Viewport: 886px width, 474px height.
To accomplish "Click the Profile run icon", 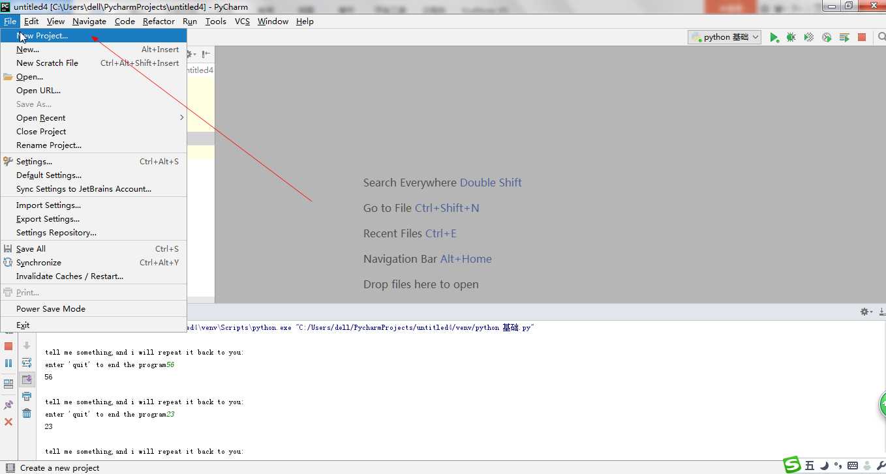I will tap(827, 37).
